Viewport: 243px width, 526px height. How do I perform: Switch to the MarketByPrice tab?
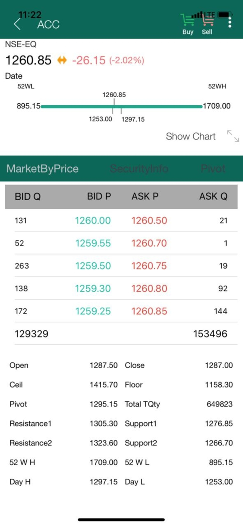coord(43,169)
